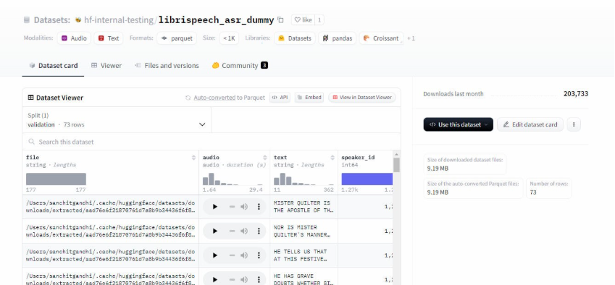Sort by the file column arrows

[193, 158]
